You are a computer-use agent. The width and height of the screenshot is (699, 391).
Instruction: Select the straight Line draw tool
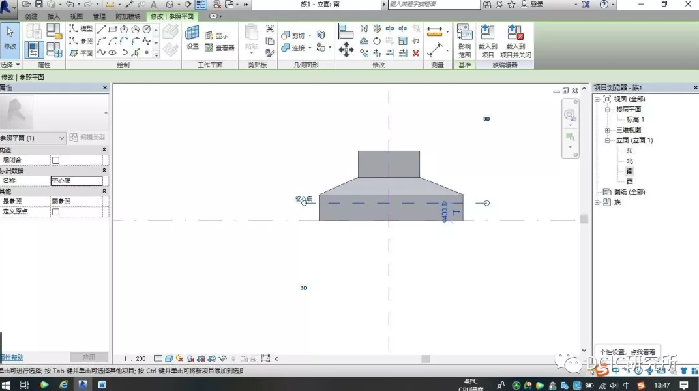(101, 29)
